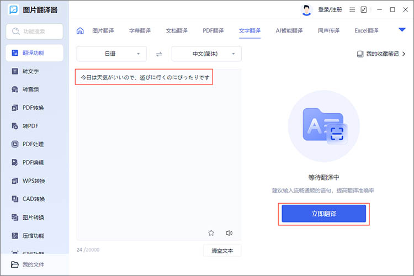Viewport: 414px width, 276px height.
Task: Favorite the text with the star icon
Action: [x=211, y=233]
